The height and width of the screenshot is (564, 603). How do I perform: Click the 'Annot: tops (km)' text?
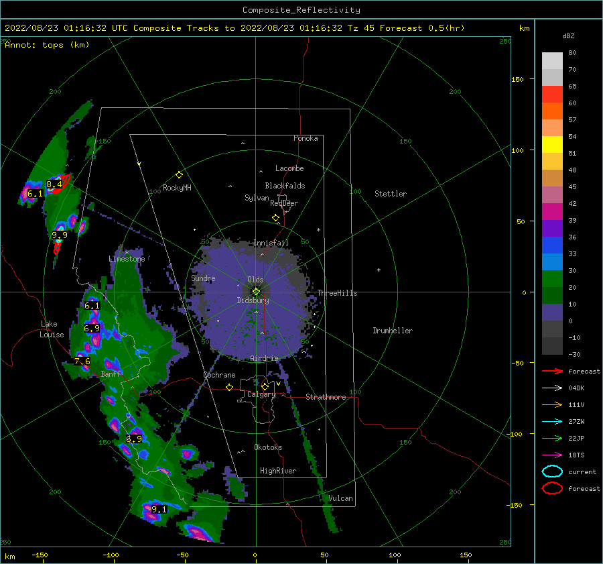tap(48, 45)
